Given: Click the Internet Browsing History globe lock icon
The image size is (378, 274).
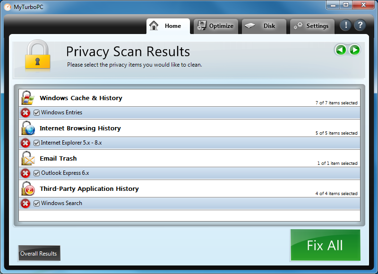Looking at the screenshot, I should 28,128.
